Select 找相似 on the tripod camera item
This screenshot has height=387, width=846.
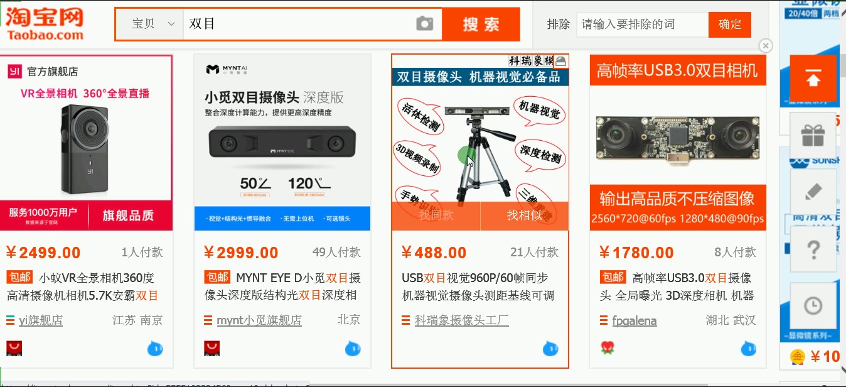click(x=525, y=215)
